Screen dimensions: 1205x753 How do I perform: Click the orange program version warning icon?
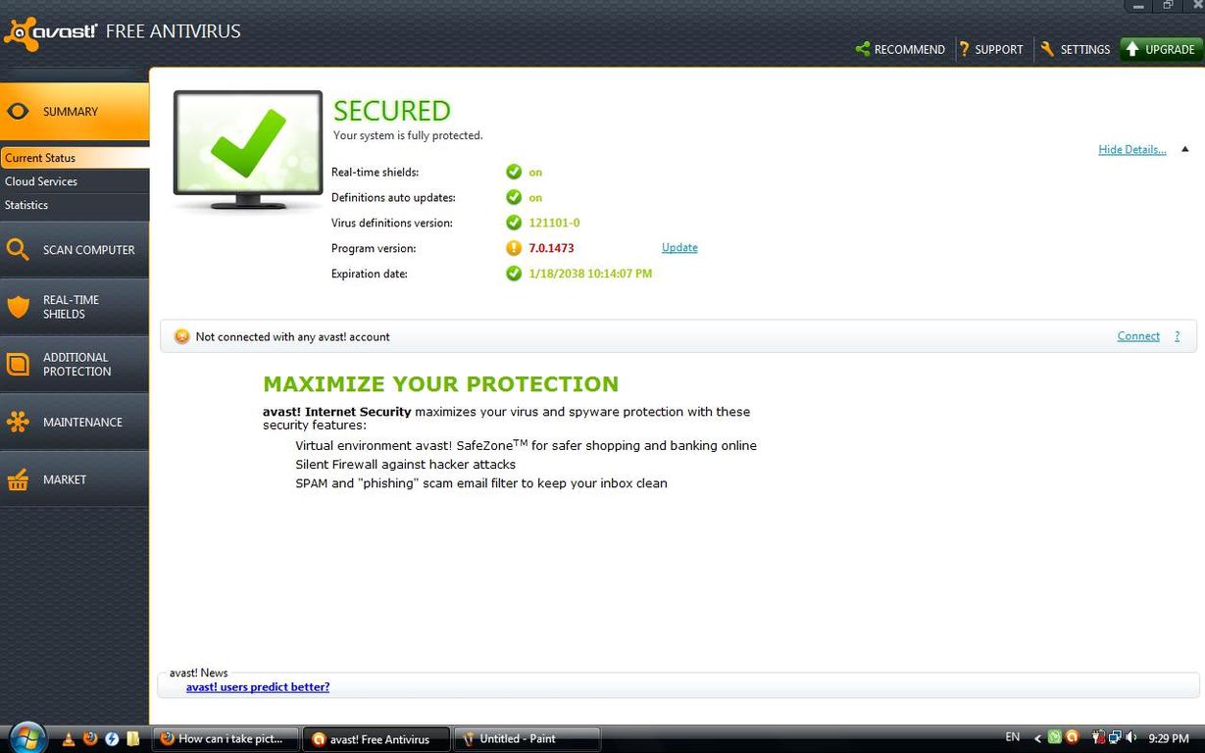[x=514, y=248]
